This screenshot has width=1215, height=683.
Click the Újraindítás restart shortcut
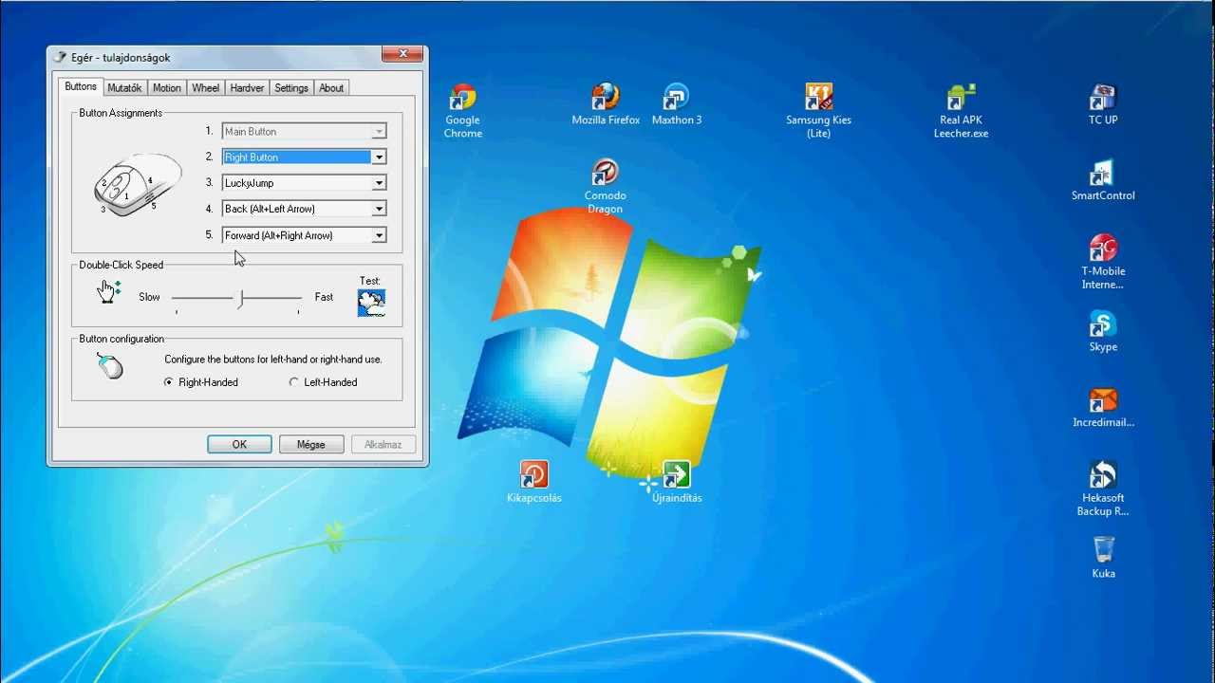coord(677,482)
